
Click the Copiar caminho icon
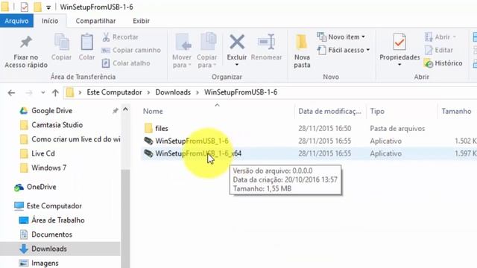[x=106, y=50]
